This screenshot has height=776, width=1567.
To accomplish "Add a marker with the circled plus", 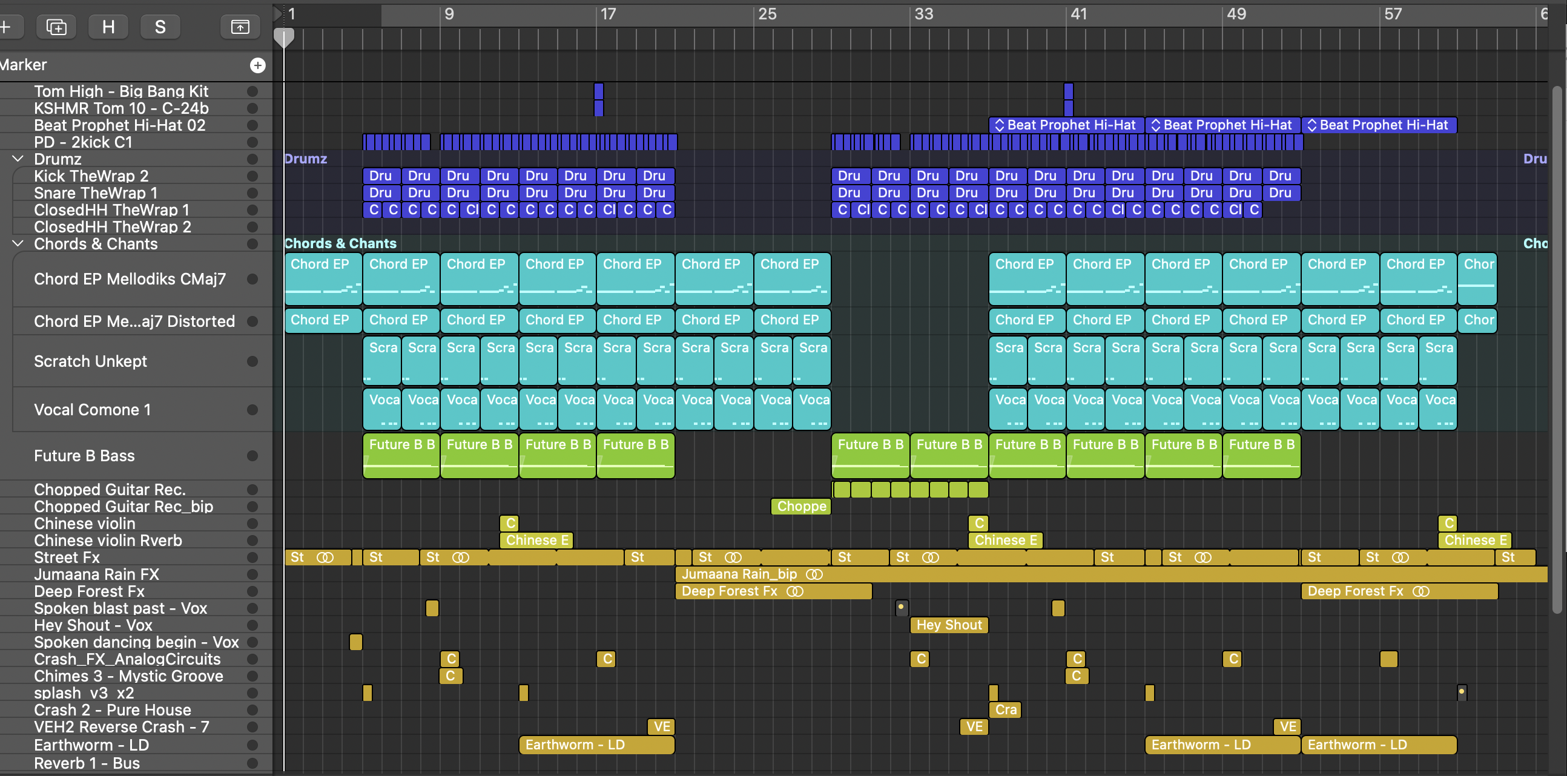I will click(258, 65).
